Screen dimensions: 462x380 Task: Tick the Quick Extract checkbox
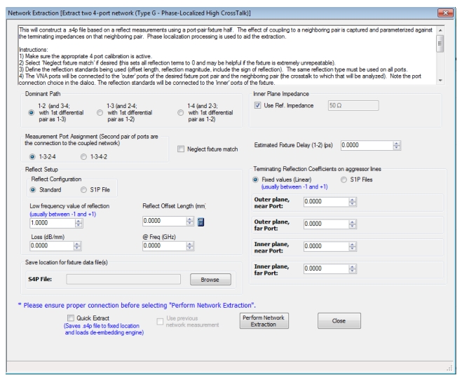pyautogui.click(x=71, y=318)
